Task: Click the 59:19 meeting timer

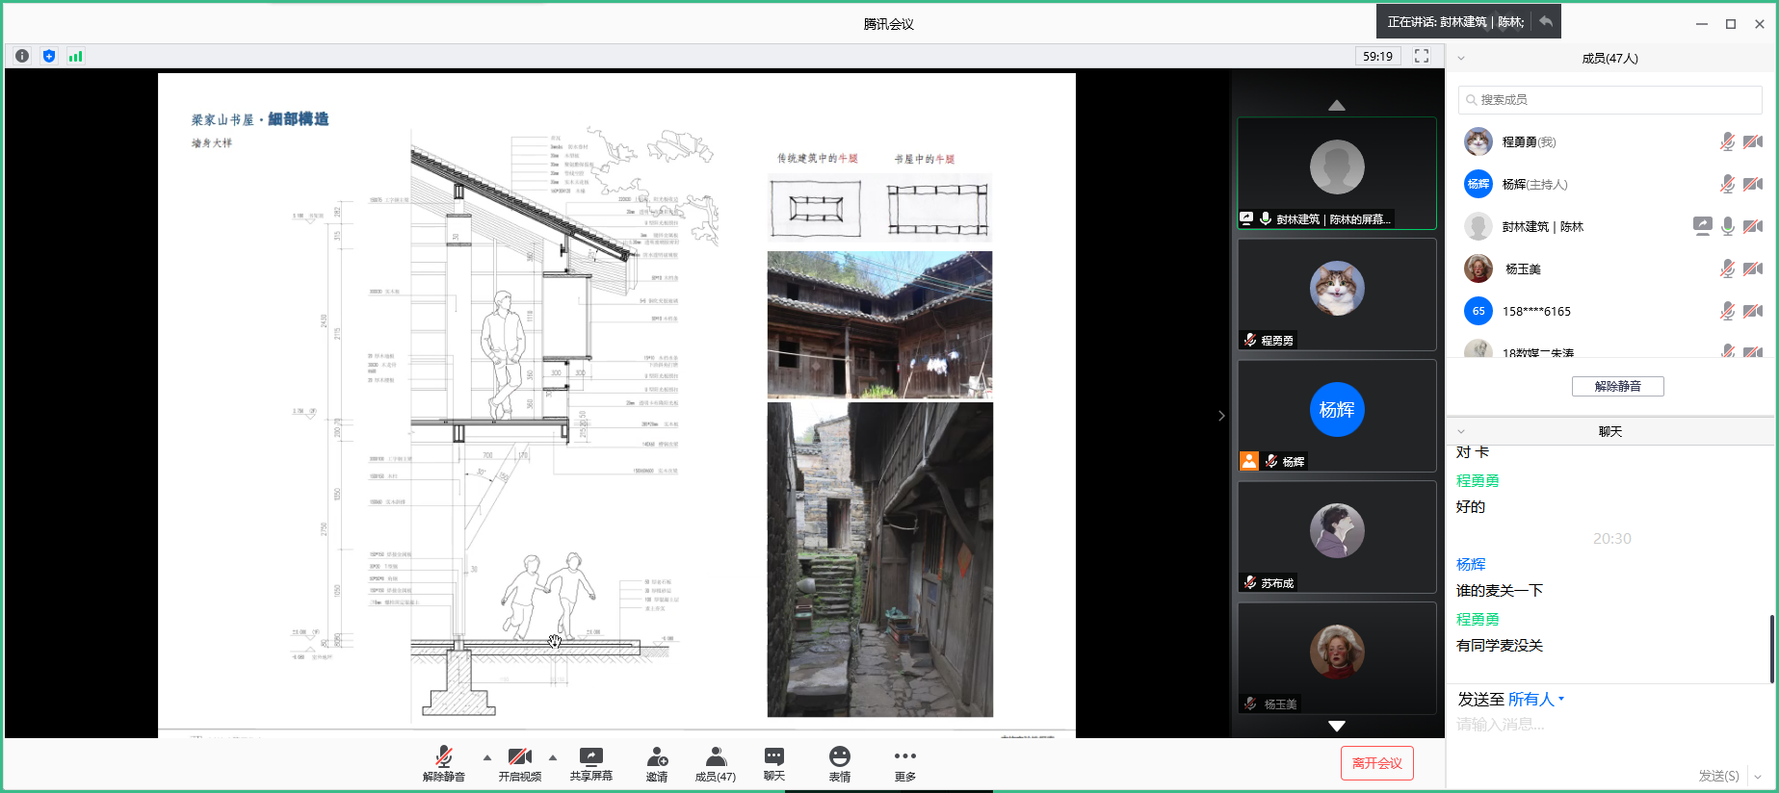Action: [x=1377, y=56]
